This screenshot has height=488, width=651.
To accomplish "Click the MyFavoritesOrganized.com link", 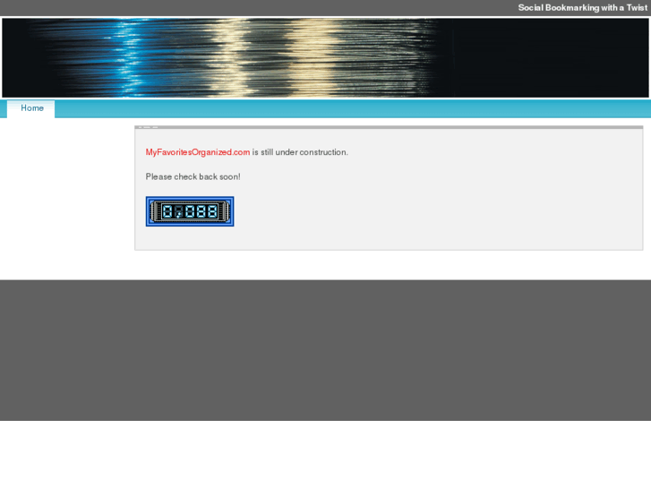I will tap(198, 152).
